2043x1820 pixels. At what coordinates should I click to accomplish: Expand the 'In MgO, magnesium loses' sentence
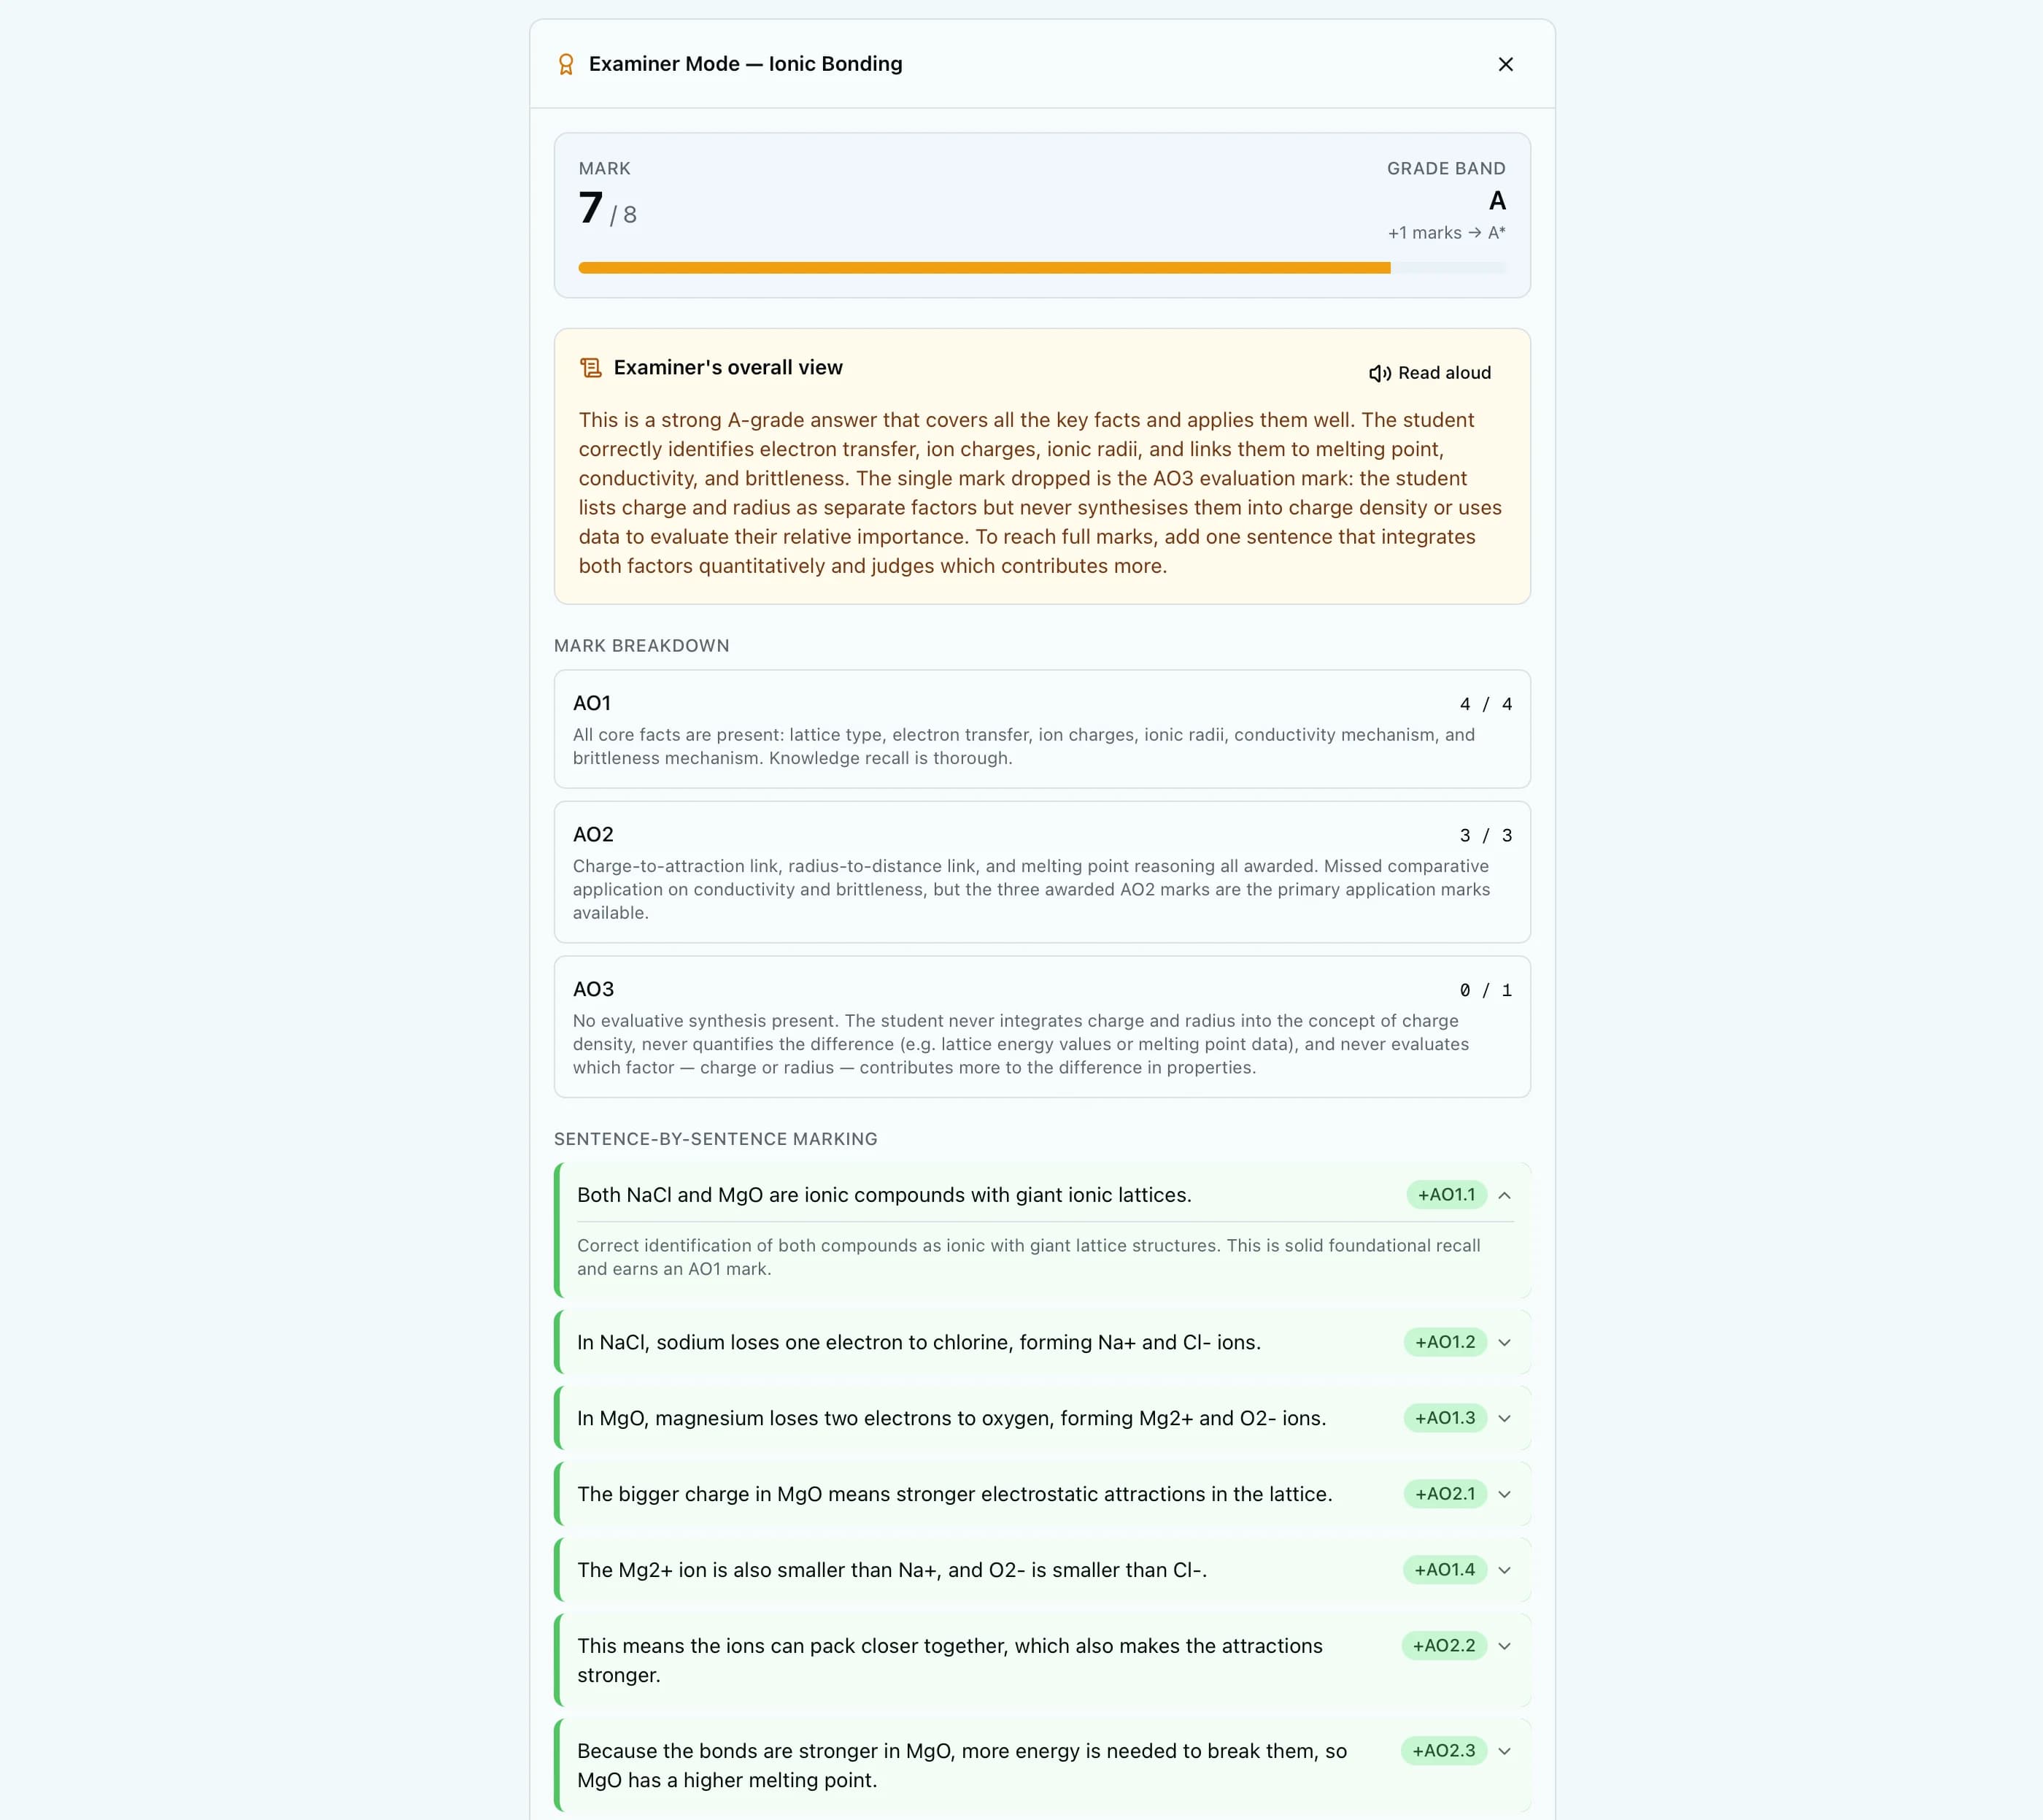click(1504, 1418)
